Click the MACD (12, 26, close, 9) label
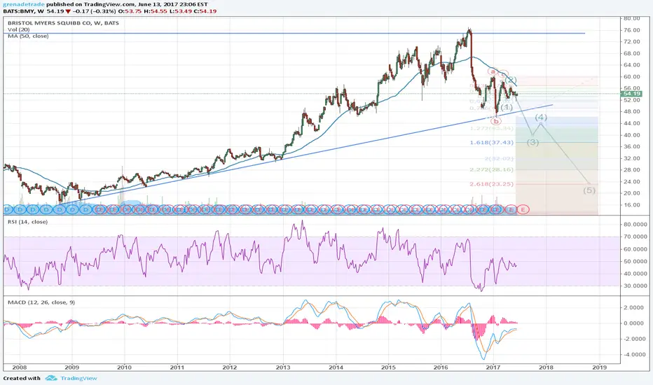This screenshot has width=653, height=385. point(41,302)
